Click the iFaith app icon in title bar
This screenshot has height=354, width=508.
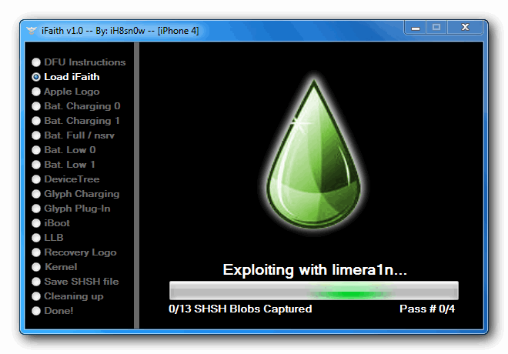coord(32,31)
